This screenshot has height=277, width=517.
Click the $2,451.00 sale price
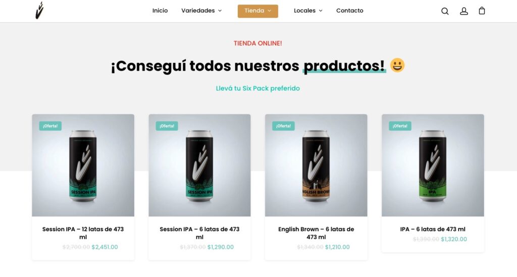(105, 247)
